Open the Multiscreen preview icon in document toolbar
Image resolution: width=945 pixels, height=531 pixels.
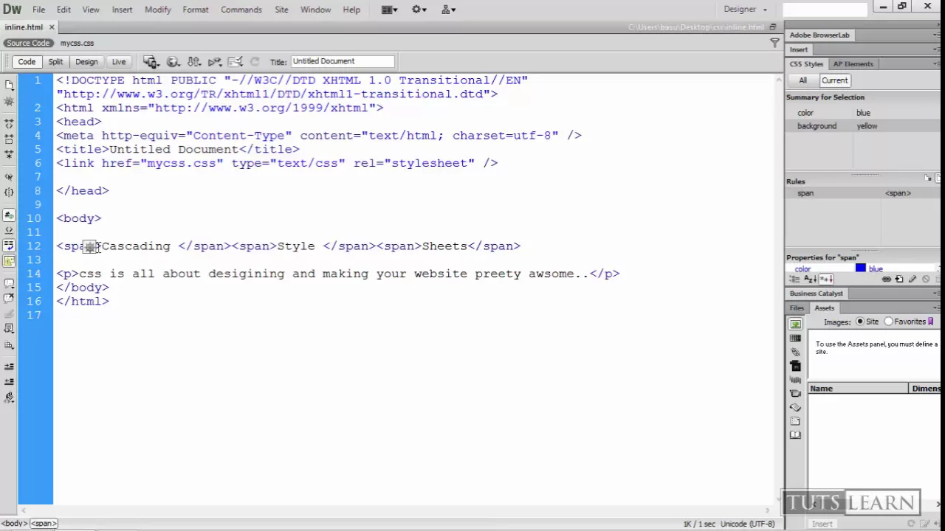coord(151,62)
